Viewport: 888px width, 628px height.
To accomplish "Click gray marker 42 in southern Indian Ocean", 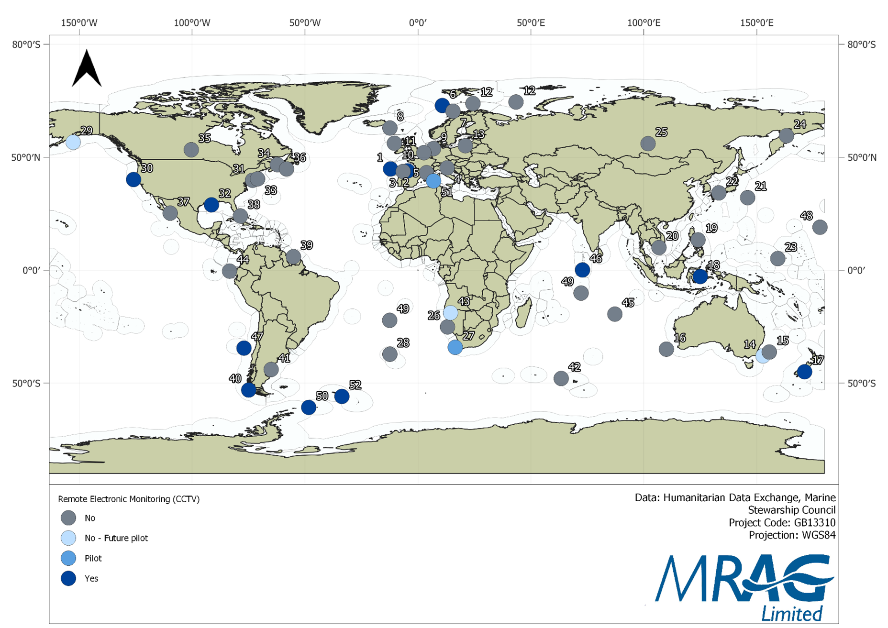I will (x=561, y=378).
